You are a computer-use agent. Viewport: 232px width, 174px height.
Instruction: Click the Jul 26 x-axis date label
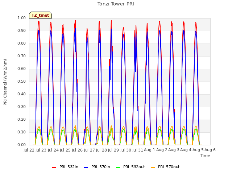[x=77, y=150]
